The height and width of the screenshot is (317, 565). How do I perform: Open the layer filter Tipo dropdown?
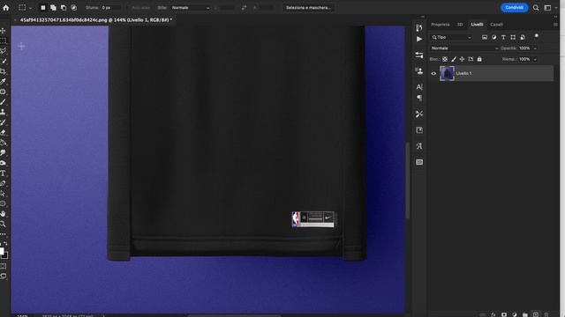tap(452, 37)
